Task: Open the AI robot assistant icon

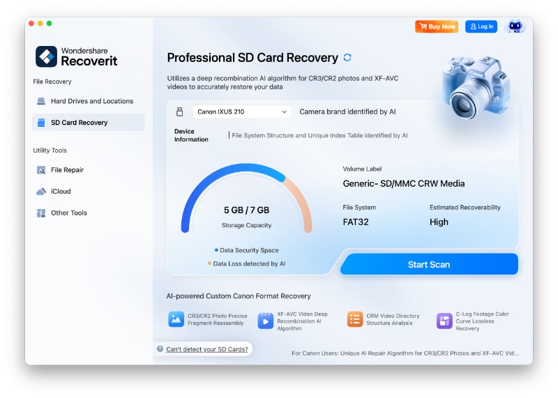Action: click(x=515, y=26)
